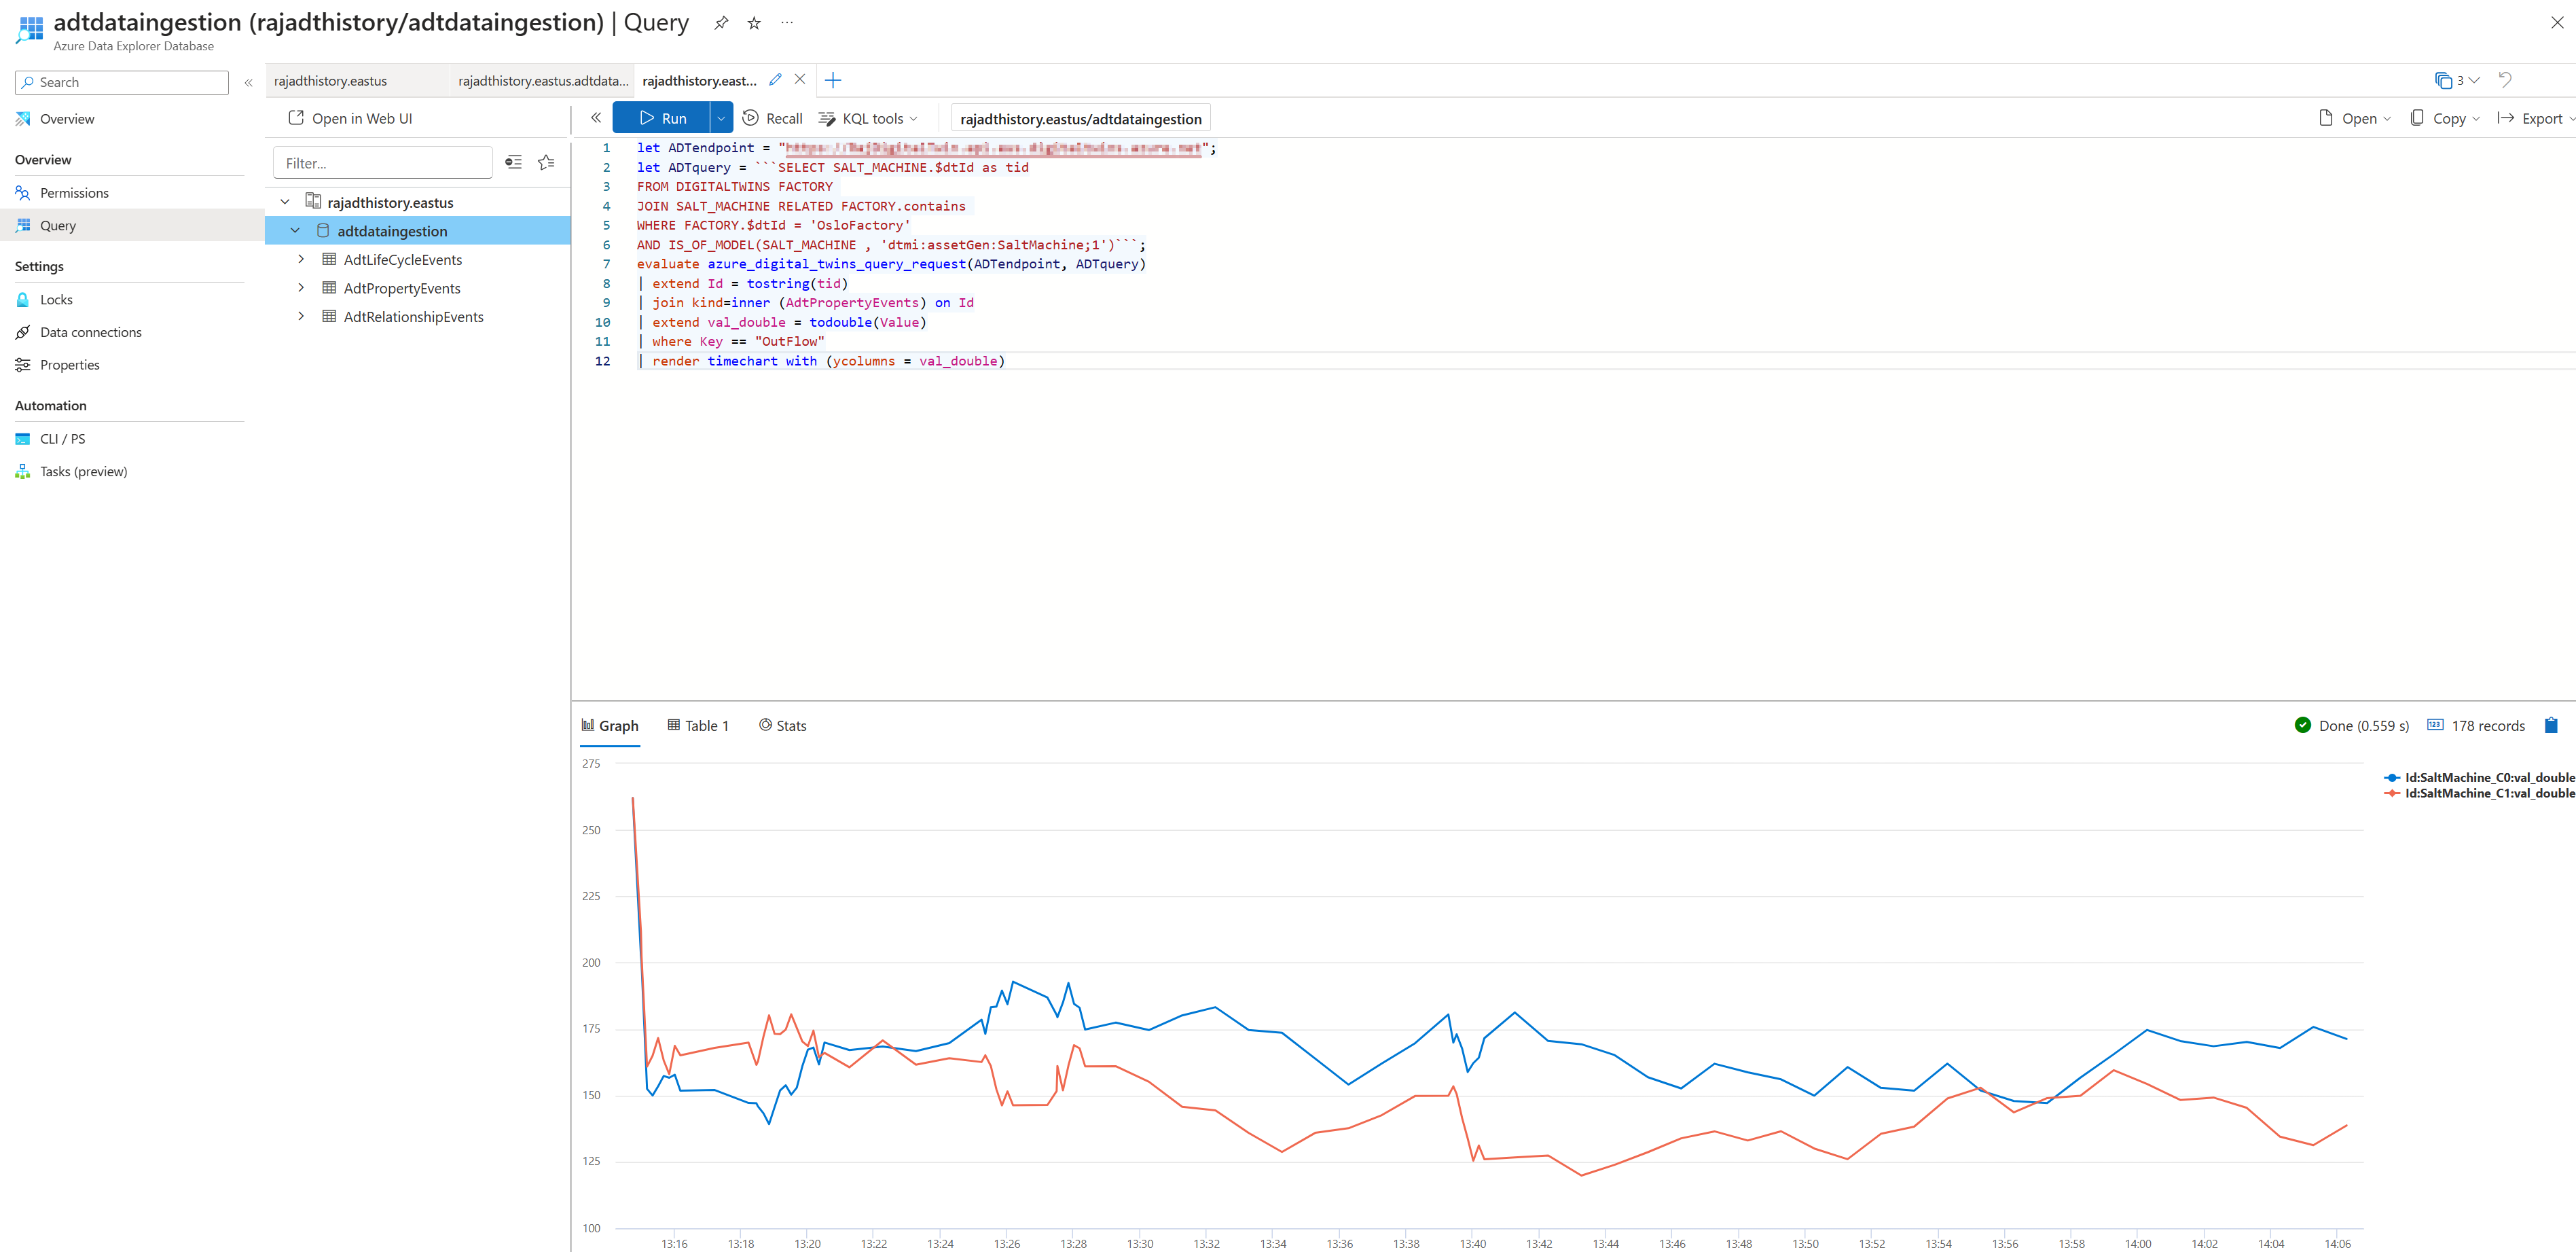
Task: Open the Open dropdown menu
Action: point(2354,118)
